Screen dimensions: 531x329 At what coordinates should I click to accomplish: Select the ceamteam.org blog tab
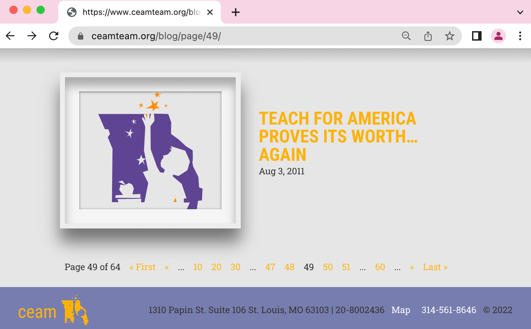[140, 12]
